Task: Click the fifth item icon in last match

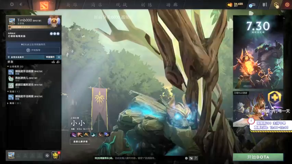Action: (x=100, y=134)
